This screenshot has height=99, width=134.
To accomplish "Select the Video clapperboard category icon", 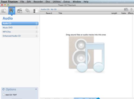I will [x=20, y=11].
